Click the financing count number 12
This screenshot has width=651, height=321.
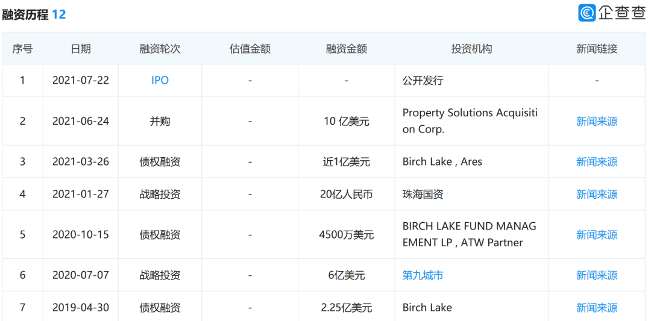[59, 14]
